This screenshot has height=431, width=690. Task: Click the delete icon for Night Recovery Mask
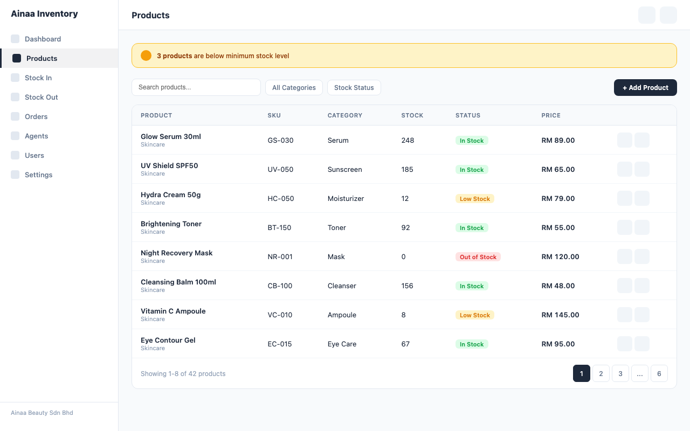coord(642,256)
